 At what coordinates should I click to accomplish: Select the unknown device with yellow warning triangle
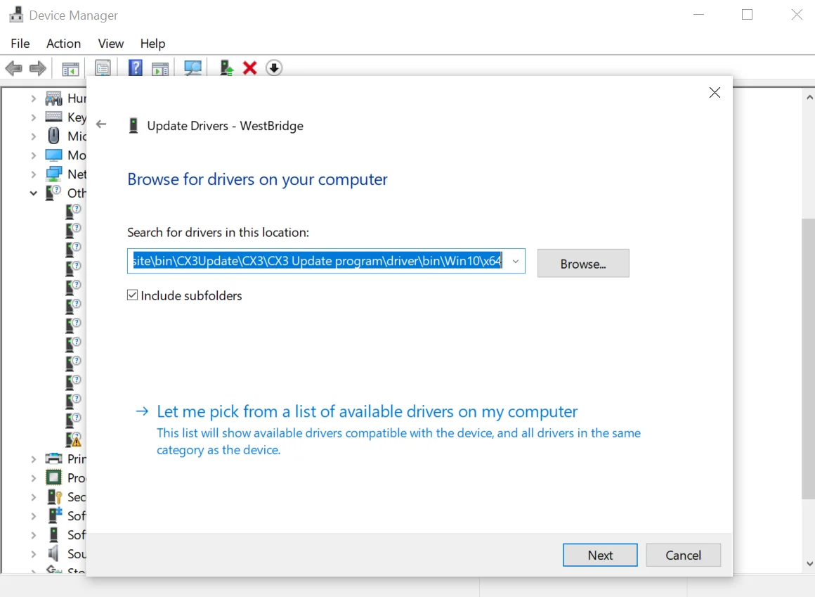click(73, 440)
